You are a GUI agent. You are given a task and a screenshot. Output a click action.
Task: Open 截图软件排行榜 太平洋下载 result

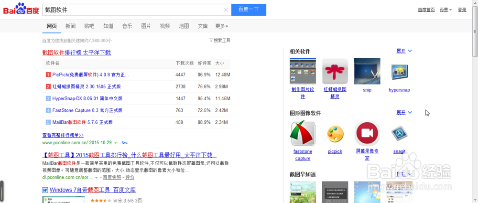(x=76, y=53)
